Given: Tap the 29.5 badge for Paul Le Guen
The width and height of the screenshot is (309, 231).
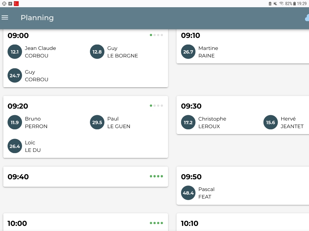Looking at the screenshot, I should pyautogui.click(x=97, y=122).
